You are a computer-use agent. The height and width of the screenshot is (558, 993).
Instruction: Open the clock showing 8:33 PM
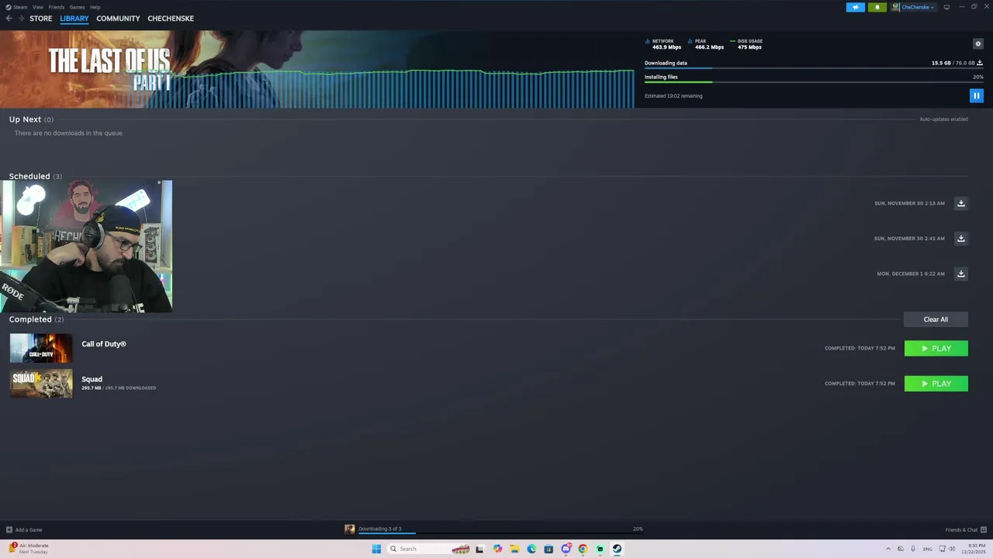click(x=974, y=549)
